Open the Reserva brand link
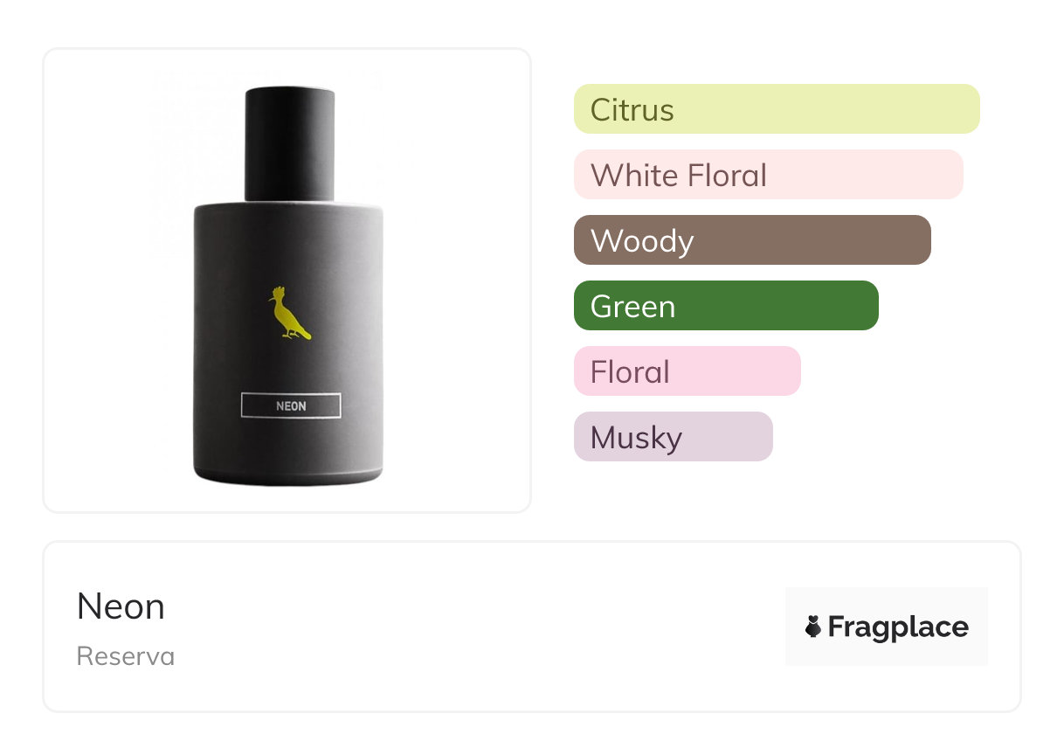Image resolution: width=1064 pixels, height=755 pixels. 126,656
